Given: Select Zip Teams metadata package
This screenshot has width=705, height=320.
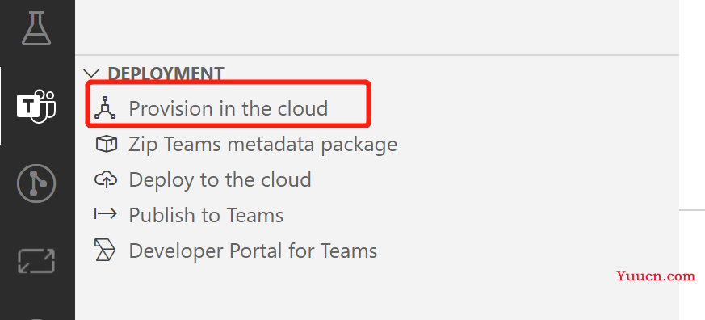Looking at the screenshot, I should [x=263, y=144].
